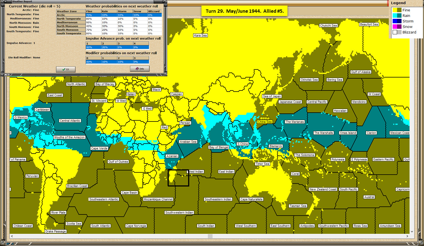The image size is (424, 246).
Task: Click the Bering Sea label
Action: [335, 80]
